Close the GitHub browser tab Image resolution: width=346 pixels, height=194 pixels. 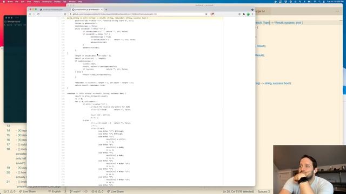pyautogui.click(x=102, y=10)
